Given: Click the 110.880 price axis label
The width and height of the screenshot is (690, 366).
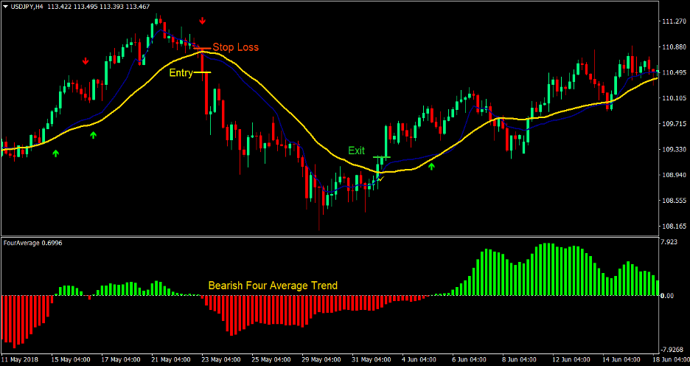Looking at the screenshot, I should [673, 46].
